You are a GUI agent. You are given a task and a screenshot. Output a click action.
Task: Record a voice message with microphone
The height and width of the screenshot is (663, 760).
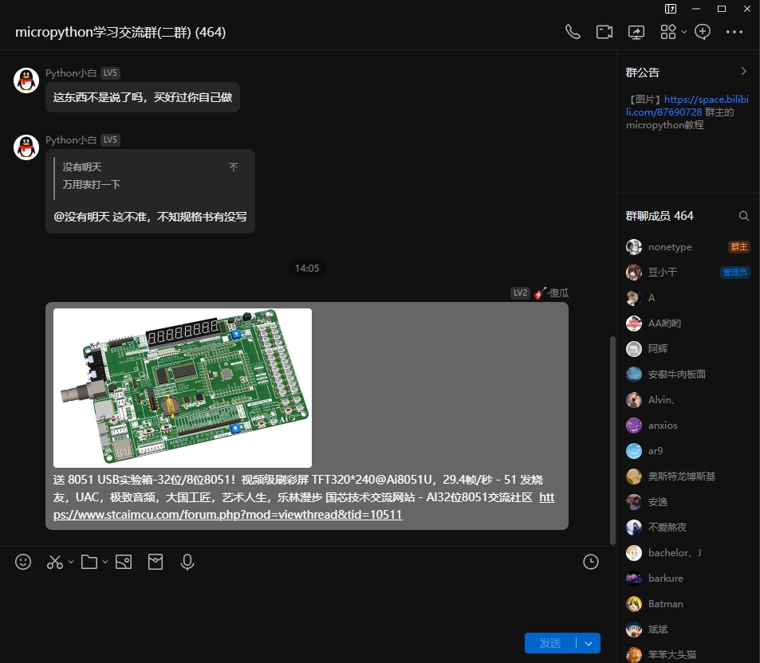tap(187, 562)
